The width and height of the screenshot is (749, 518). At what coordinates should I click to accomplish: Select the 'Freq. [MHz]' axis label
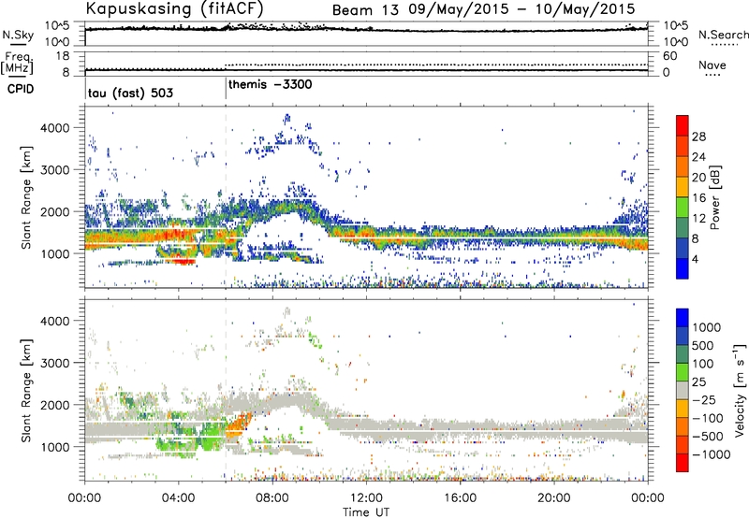[17, 63]
